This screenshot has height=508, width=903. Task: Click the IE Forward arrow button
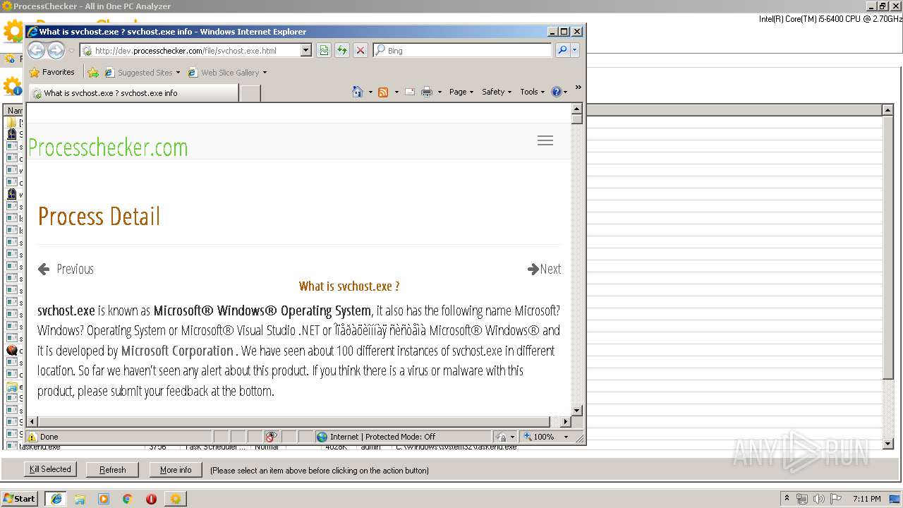click(x=56, y=50)
